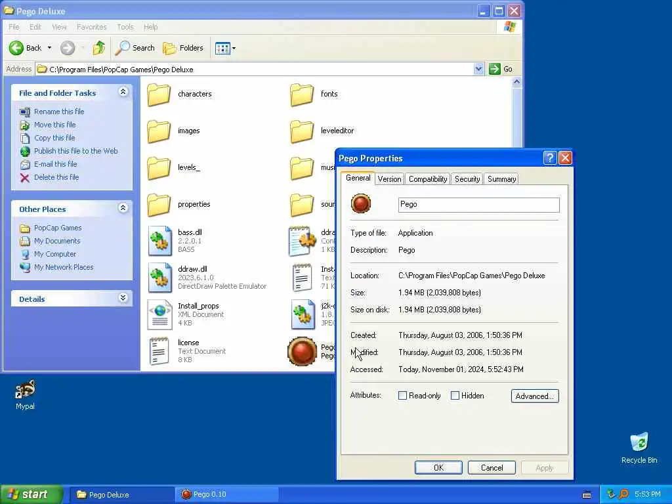Viewport: 672px width, 504px height.
Task: Click Publish this file to the Web
Action: (x=76, y=151)
